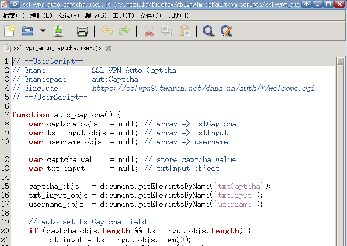Create a new document with toolbar icon
347x246 pixels.
click(9, 31)
